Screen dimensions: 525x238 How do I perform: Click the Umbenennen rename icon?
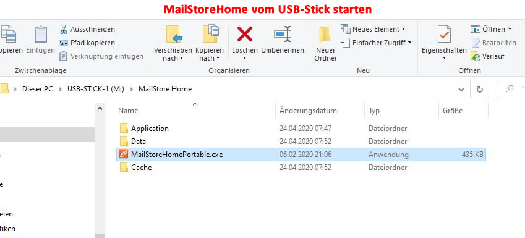283,34
